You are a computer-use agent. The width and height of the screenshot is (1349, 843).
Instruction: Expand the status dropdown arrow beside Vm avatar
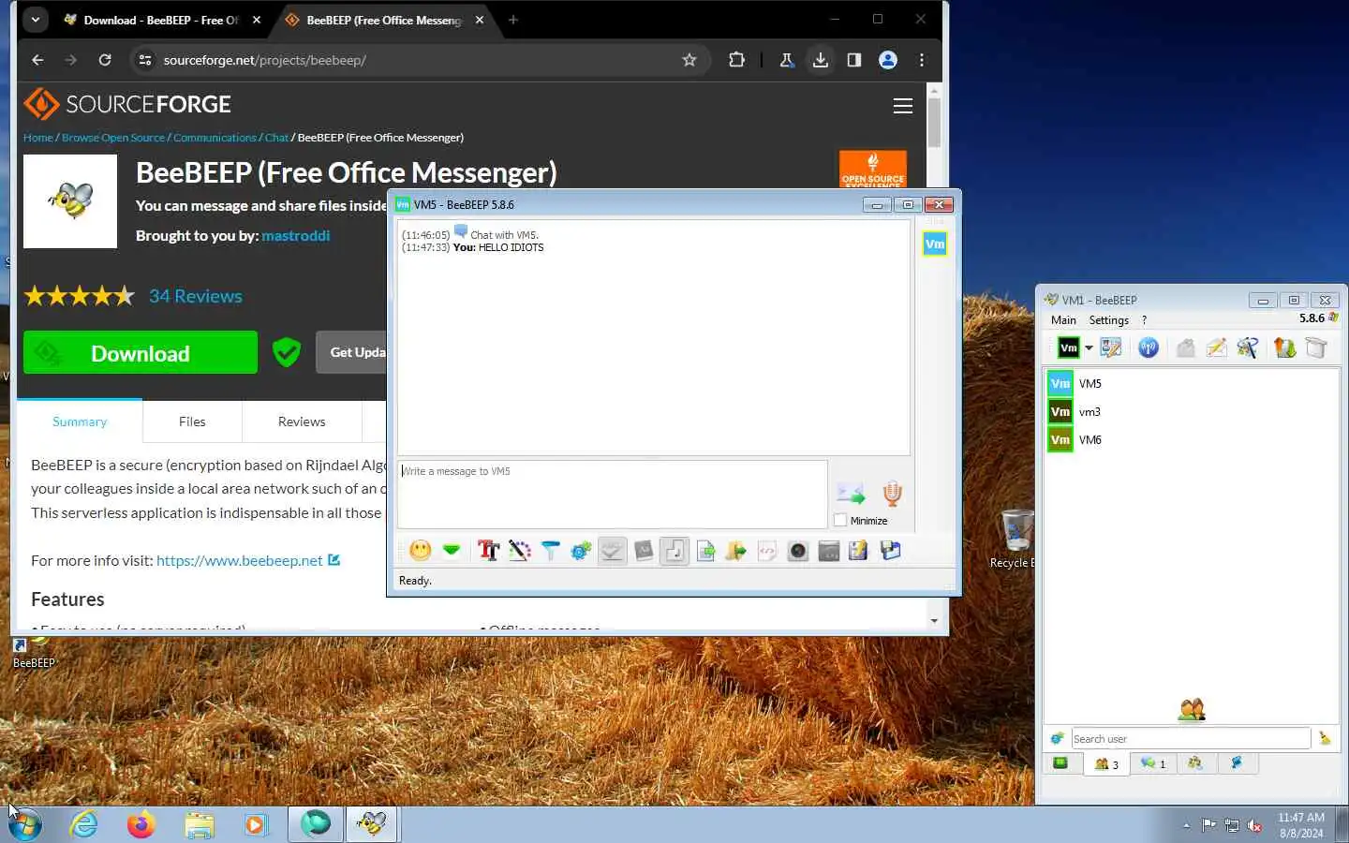click(x=1090, y=348)
